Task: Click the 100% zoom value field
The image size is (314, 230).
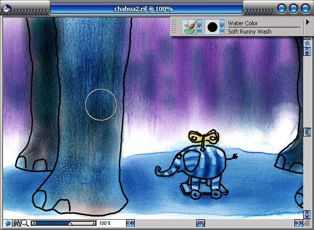Action: click(105, 223)
